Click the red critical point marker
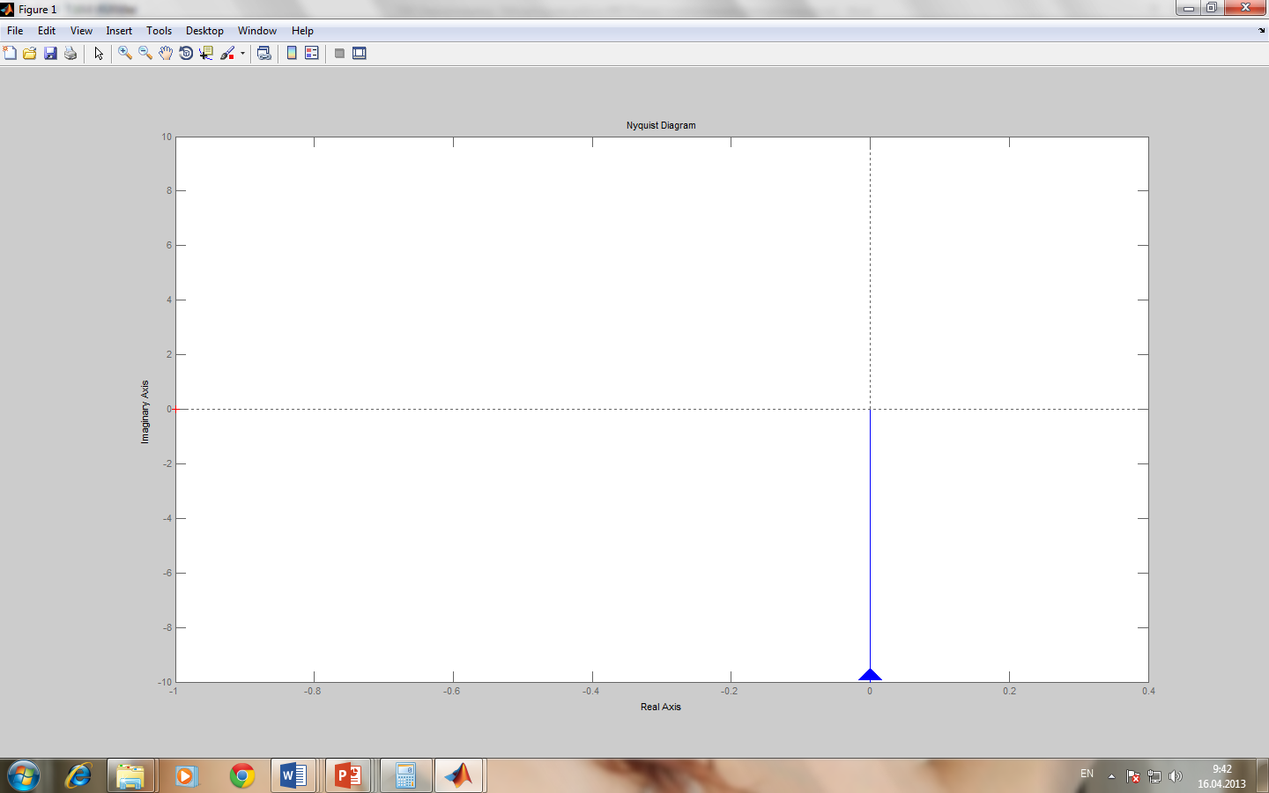1269x793 pixels. coord(175,409)
